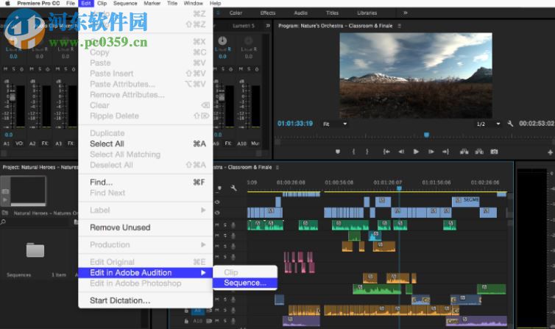The height and width of the screenshot is (329, 555).
Task: Expand panel tabs overflow beside Lumetri
Action: click(x=268, y=26)
